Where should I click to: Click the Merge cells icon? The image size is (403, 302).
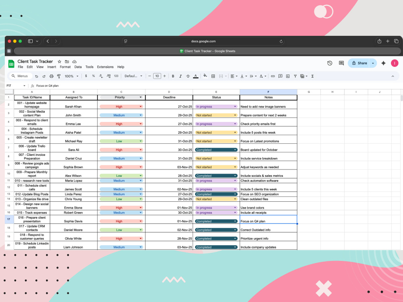[221, 76]
